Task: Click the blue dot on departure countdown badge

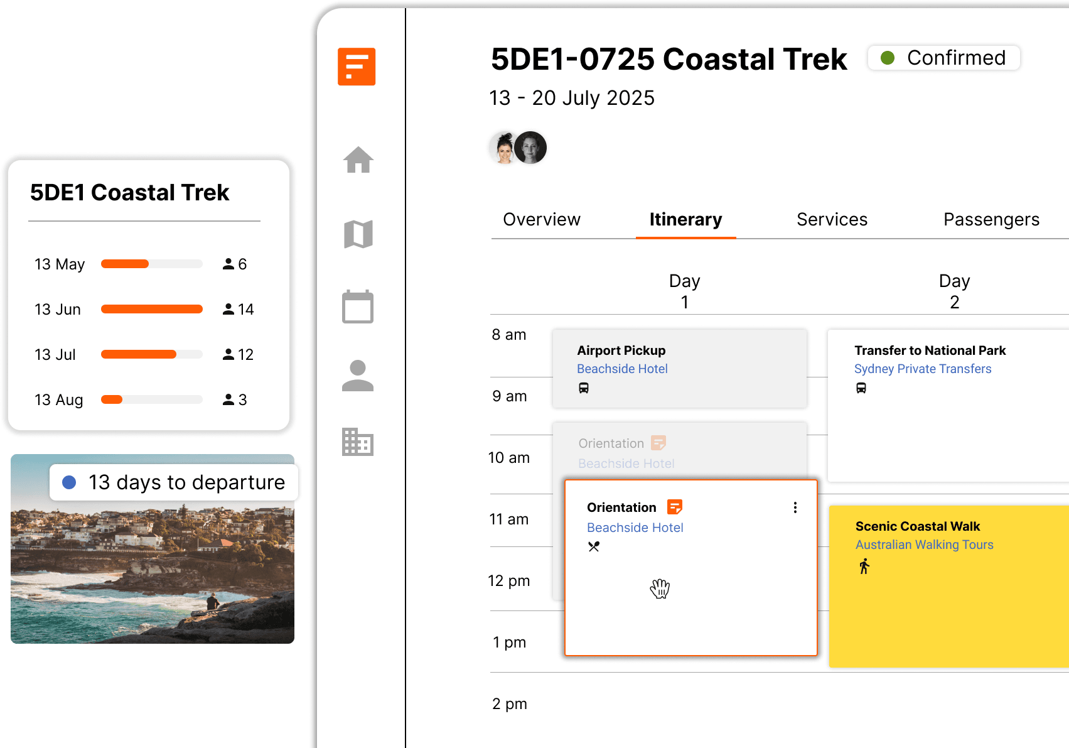Action: pyautogui.click(x=69, y=482)
